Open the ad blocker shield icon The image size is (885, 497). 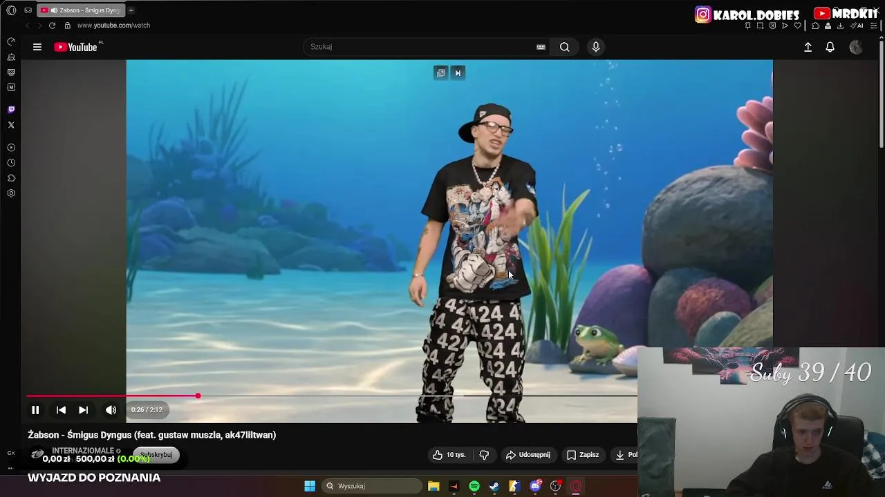(772, 26)
